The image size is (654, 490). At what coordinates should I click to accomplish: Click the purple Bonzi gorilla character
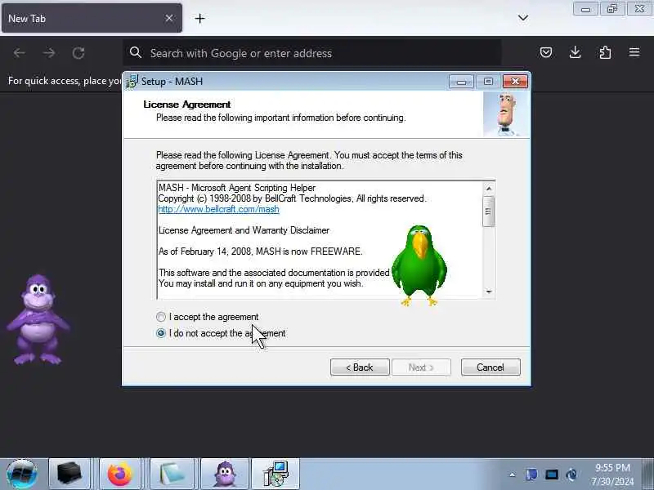[38, 319]
